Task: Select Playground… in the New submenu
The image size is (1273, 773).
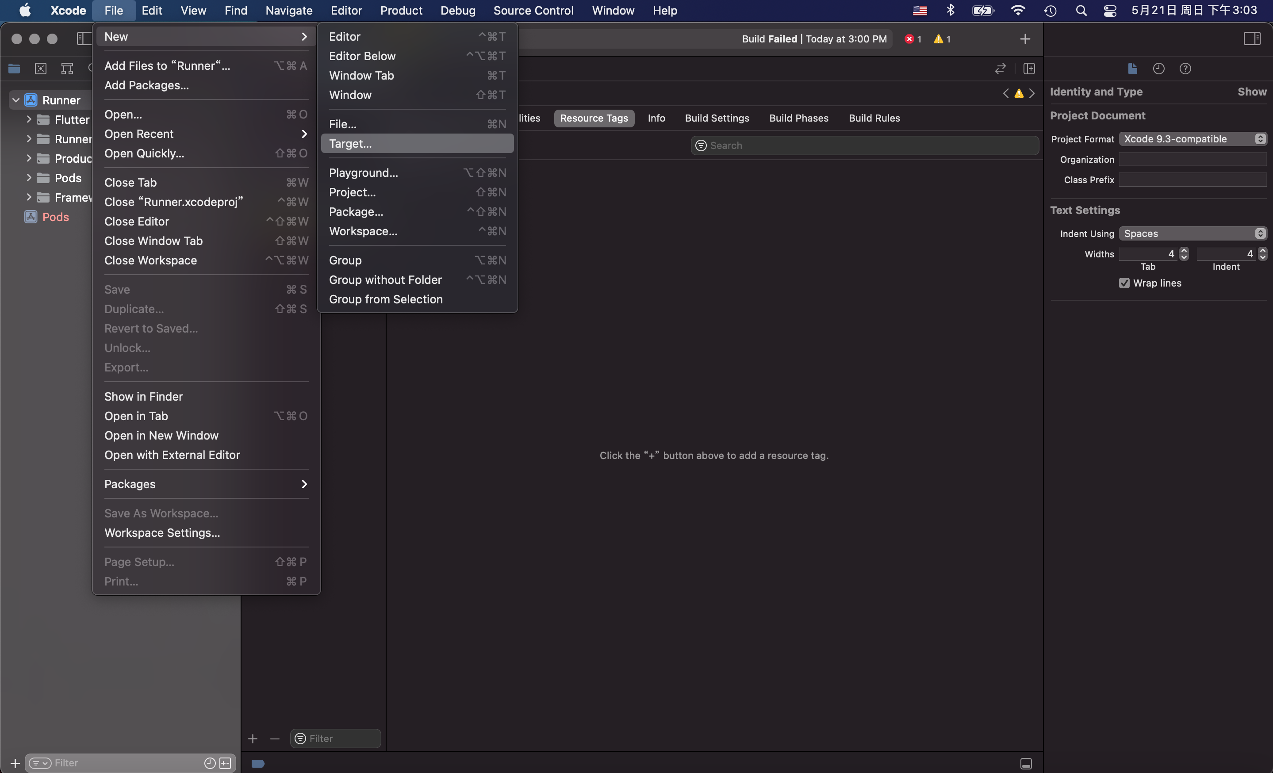Action: click(417, 172)
